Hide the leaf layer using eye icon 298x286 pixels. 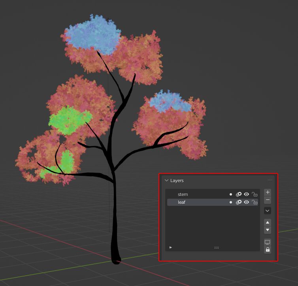tap(247, 202)
